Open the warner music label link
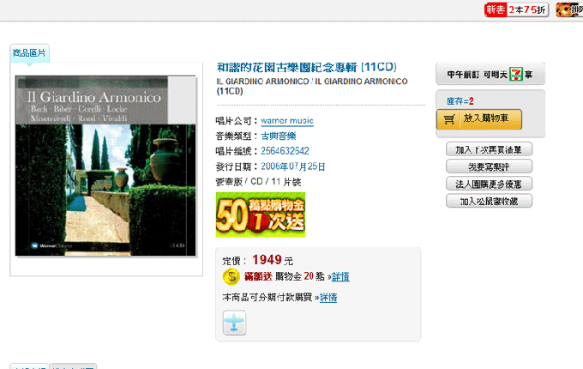Screen dimensions: 583x369 287,121
